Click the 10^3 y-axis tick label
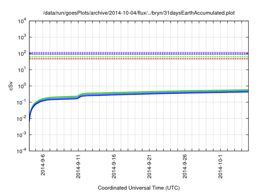This screenshot has width=274, height=192. [x=22, y=37]
